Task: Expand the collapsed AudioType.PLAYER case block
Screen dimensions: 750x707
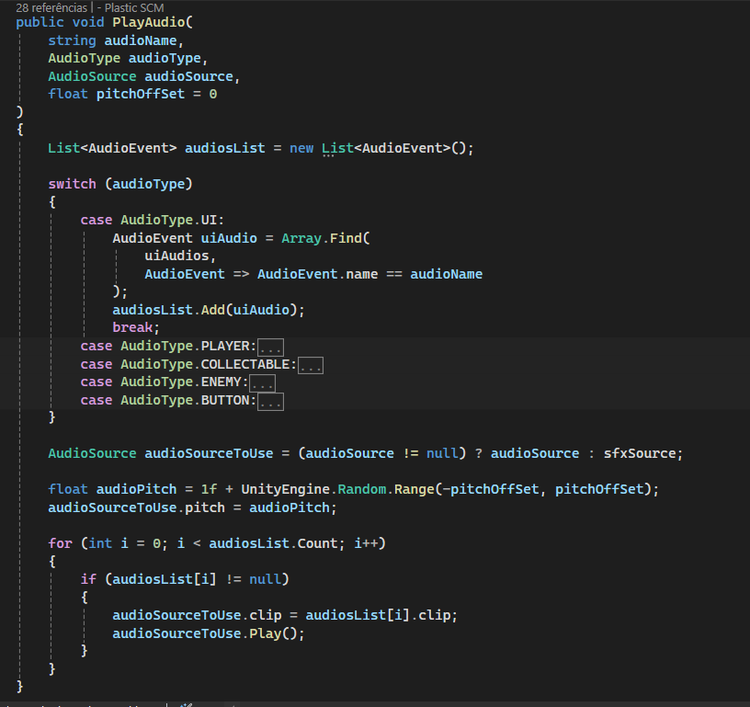Action: click(270, 347)
